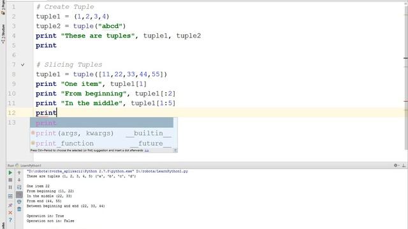This screenshot has width=408, height=229.
Task: Click the print statement on line 5
Action: pyautogui.click(x=46, y=45)
